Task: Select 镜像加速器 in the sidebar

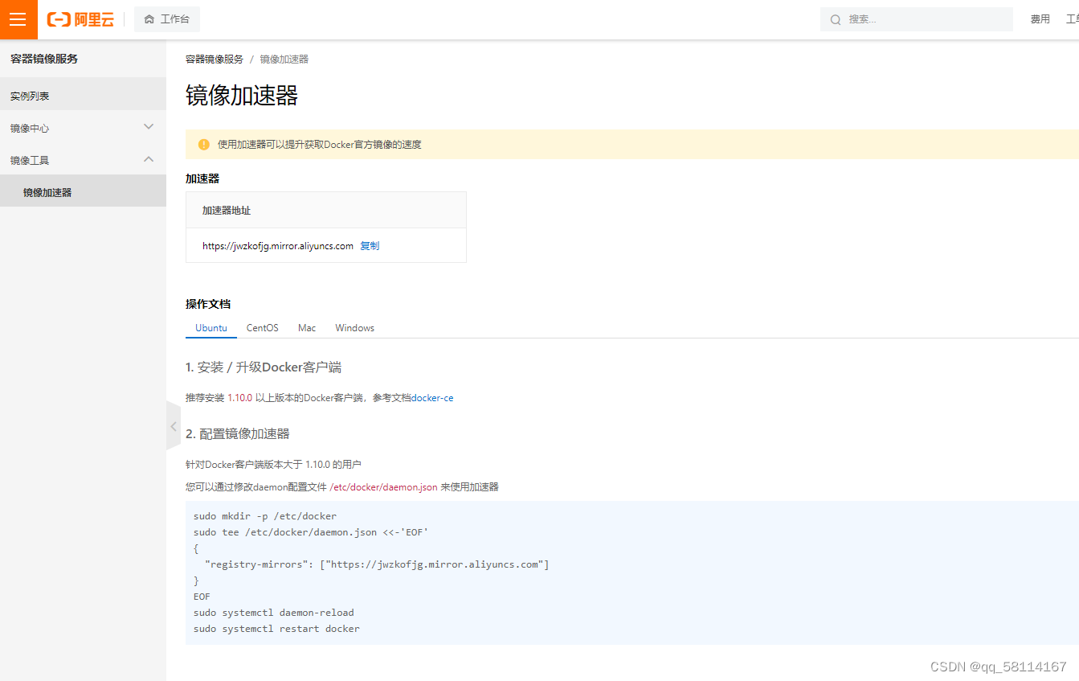Action: [x=83, y=192]
